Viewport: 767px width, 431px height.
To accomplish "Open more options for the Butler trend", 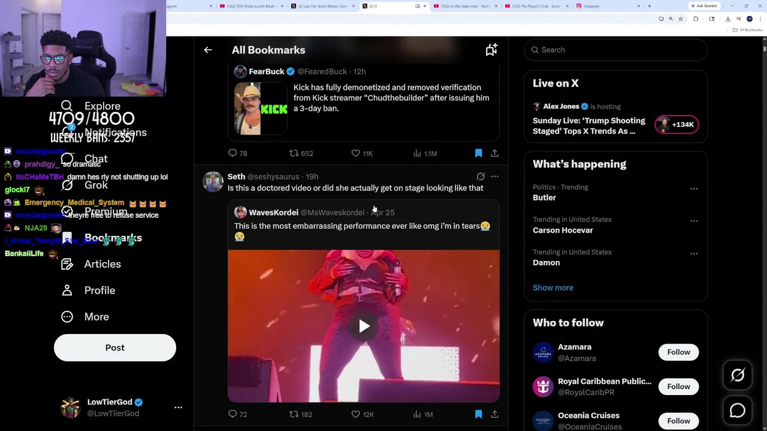I will (694, 189).
